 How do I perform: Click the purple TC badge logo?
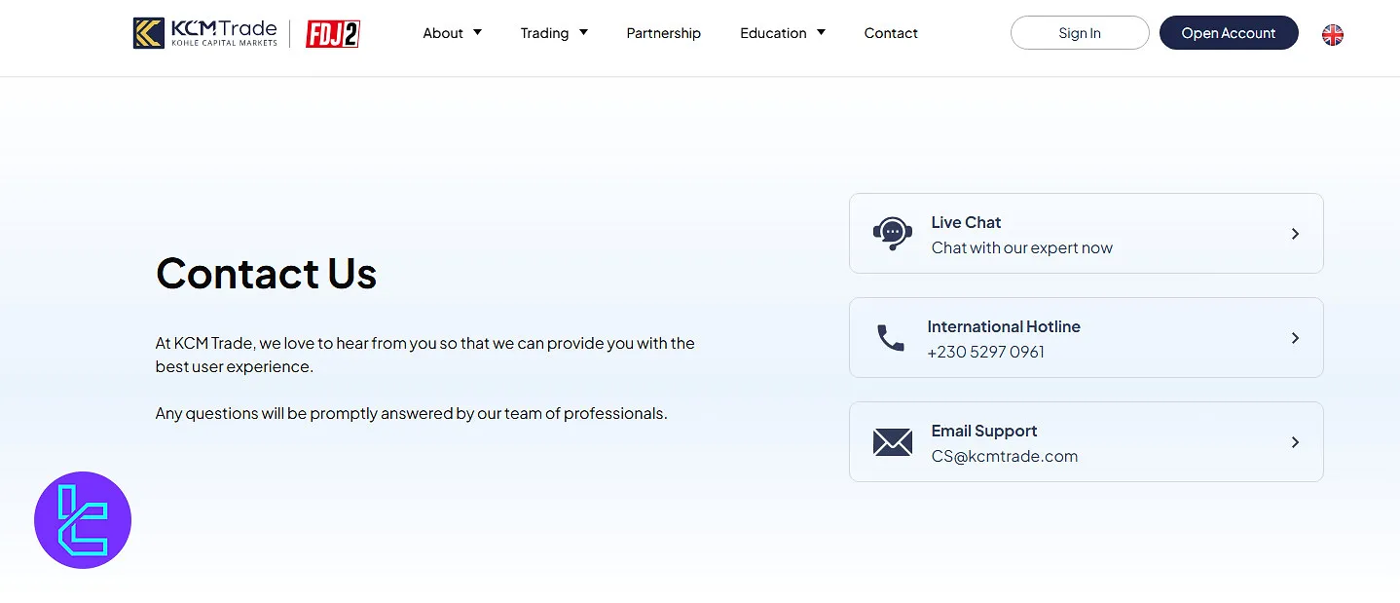click(83, 520)
